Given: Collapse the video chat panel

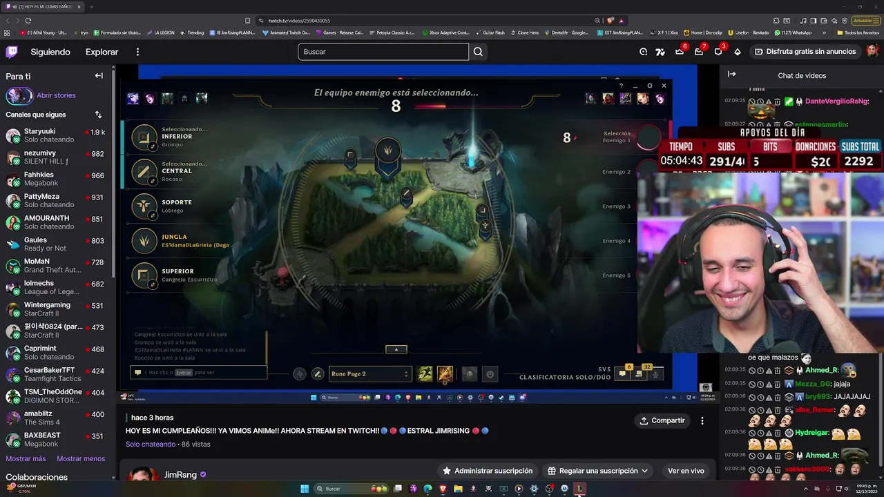Looking at the screenshot, I should tap(732, 75).
